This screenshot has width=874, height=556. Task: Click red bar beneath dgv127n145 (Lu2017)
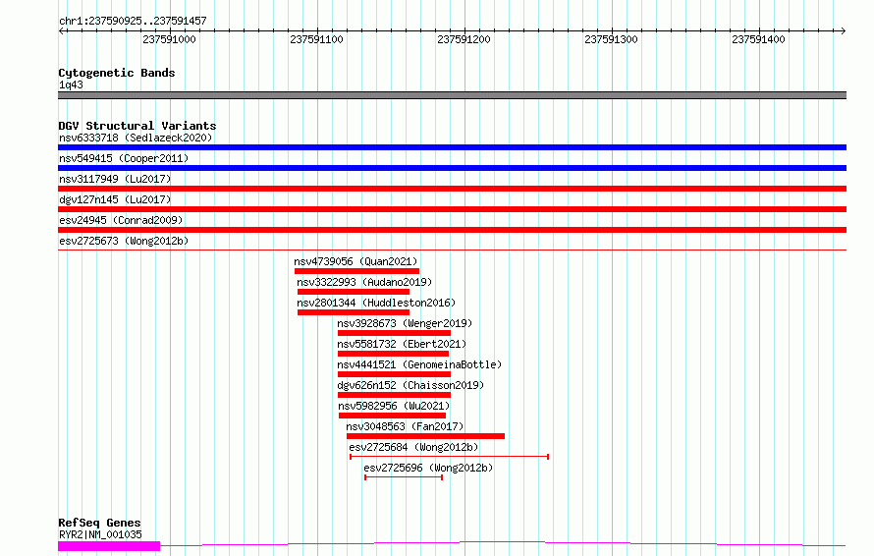click(x=452, y=209)
